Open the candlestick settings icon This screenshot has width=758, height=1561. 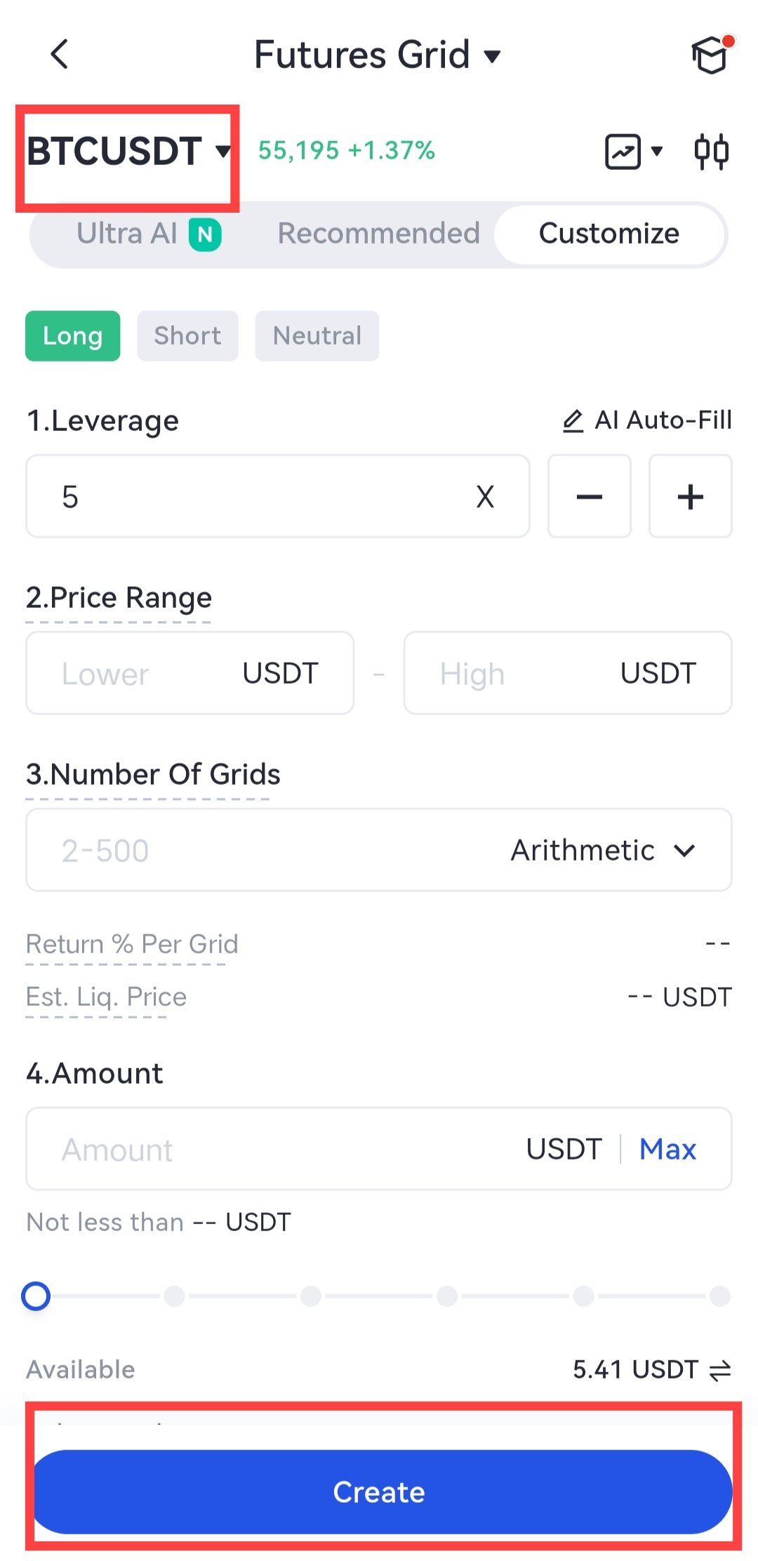(x=711, y=151)
